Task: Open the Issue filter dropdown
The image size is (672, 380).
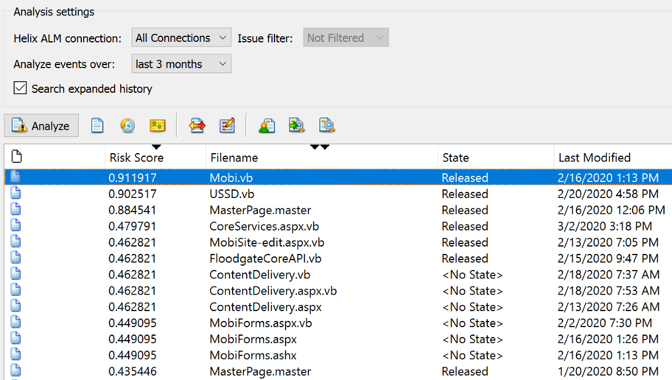Action: (345, 37)
